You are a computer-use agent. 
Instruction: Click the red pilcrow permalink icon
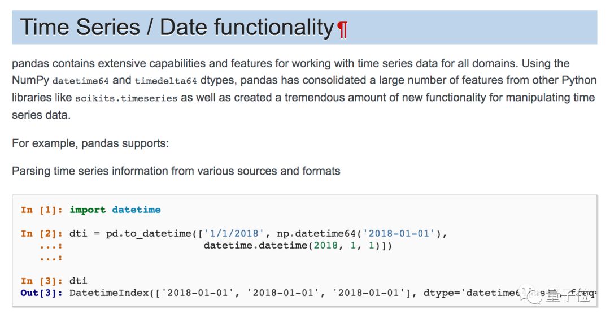342,29
